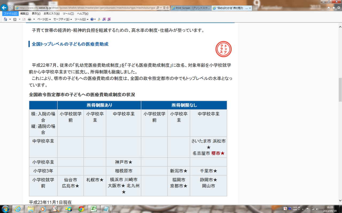This screenshot has width=342, height=213.
Task: Expand the Print options dropdown arrow
Action: 34,19
